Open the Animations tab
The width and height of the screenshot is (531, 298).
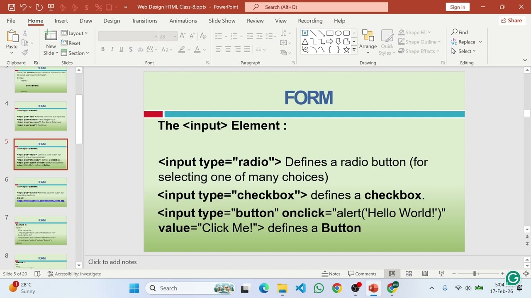tap(183, 21)
